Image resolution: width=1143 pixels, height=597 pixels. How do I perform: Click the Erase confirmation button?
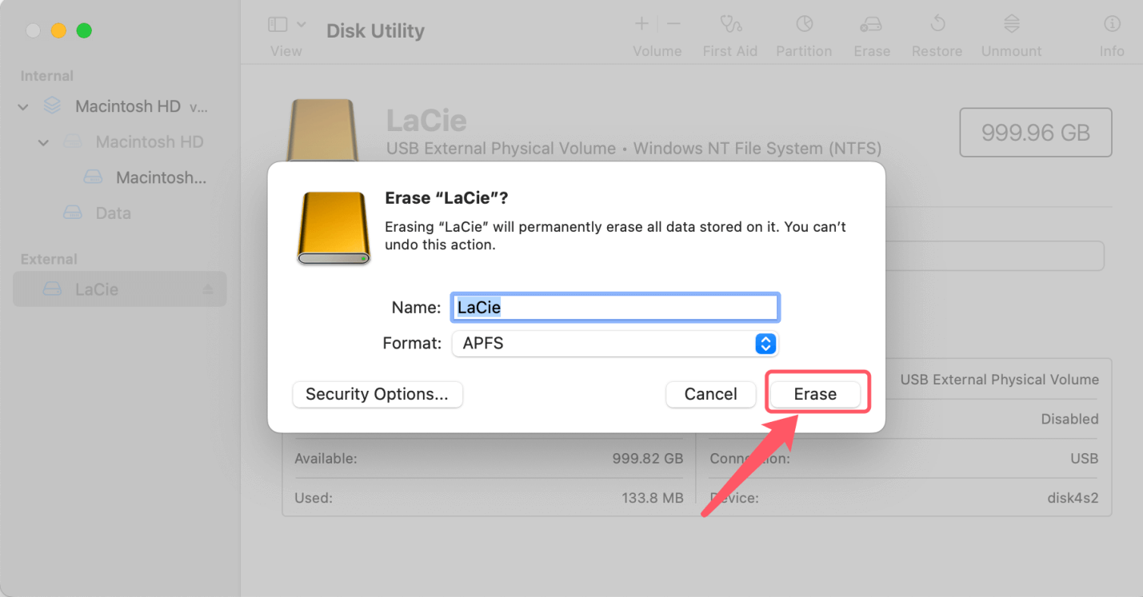tap(815, 394)
